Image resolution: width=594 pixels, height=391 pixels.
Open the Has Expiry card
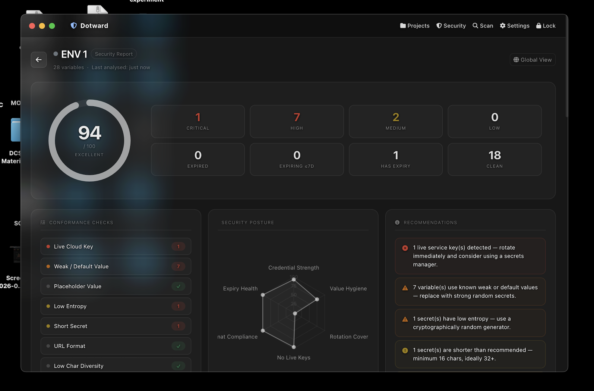click(396, 159)
